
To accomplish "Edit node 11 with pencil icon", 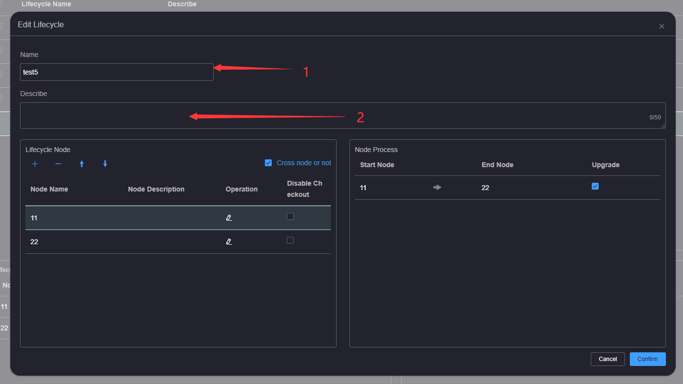I will coord(229,218).
